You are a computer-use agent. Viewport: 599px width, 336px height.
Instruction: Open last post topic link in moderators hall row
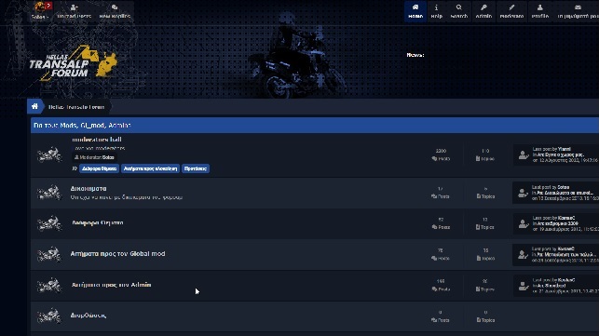[x=561, y=155]
